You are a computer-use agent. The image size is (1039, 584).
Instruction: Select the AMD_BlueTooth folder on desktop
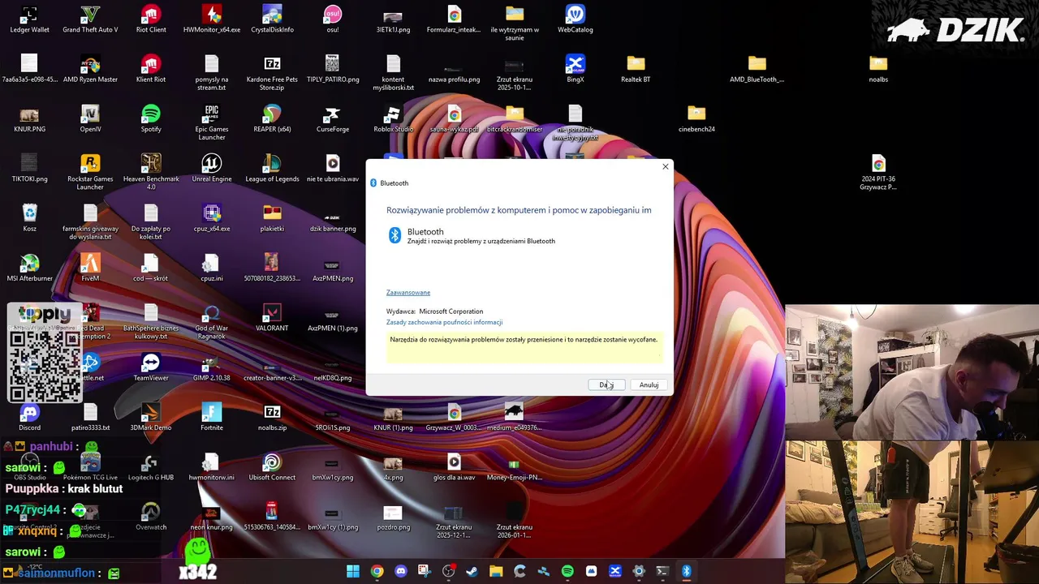coord(757,70)
